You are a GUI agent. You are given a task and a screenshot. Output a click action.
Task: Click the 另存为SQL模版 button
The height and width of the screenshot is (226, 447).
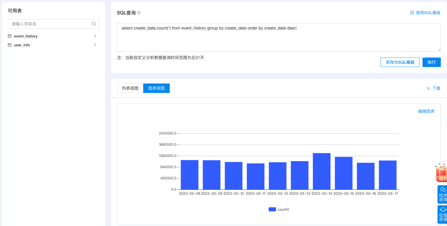[400, 62]
